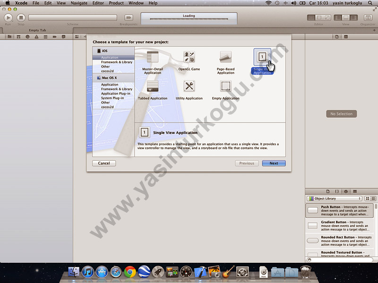Choose the OpenGL Game template
This screenshot has width=378, height=283.
(189, 61)
